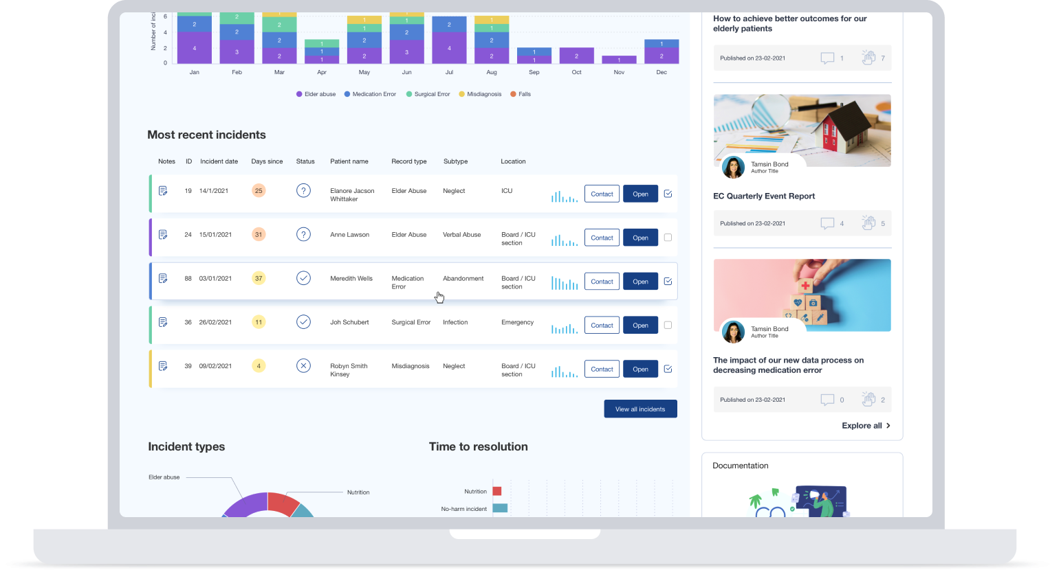The height and width of the screenshot is (570, 1050).
Task: Click X status icon for Robyn Smith Kinsey
Action: click(x=303, y=366)
